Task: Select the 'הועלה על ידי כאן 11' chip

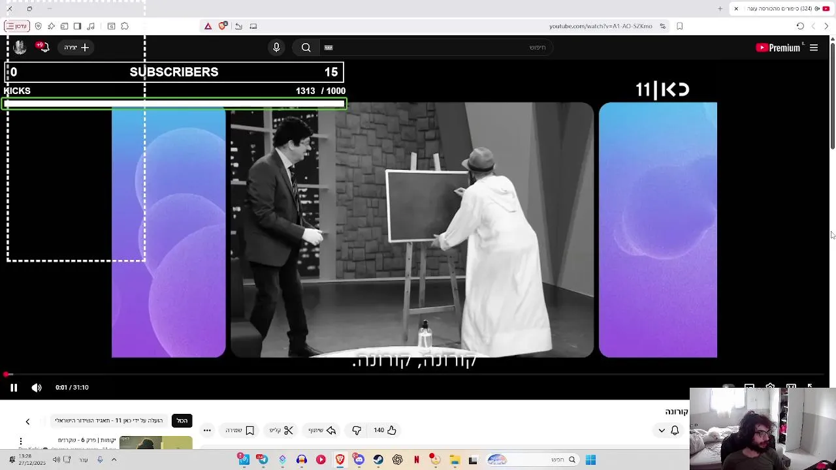Action: pyautogui.click(x=109, y=420)
